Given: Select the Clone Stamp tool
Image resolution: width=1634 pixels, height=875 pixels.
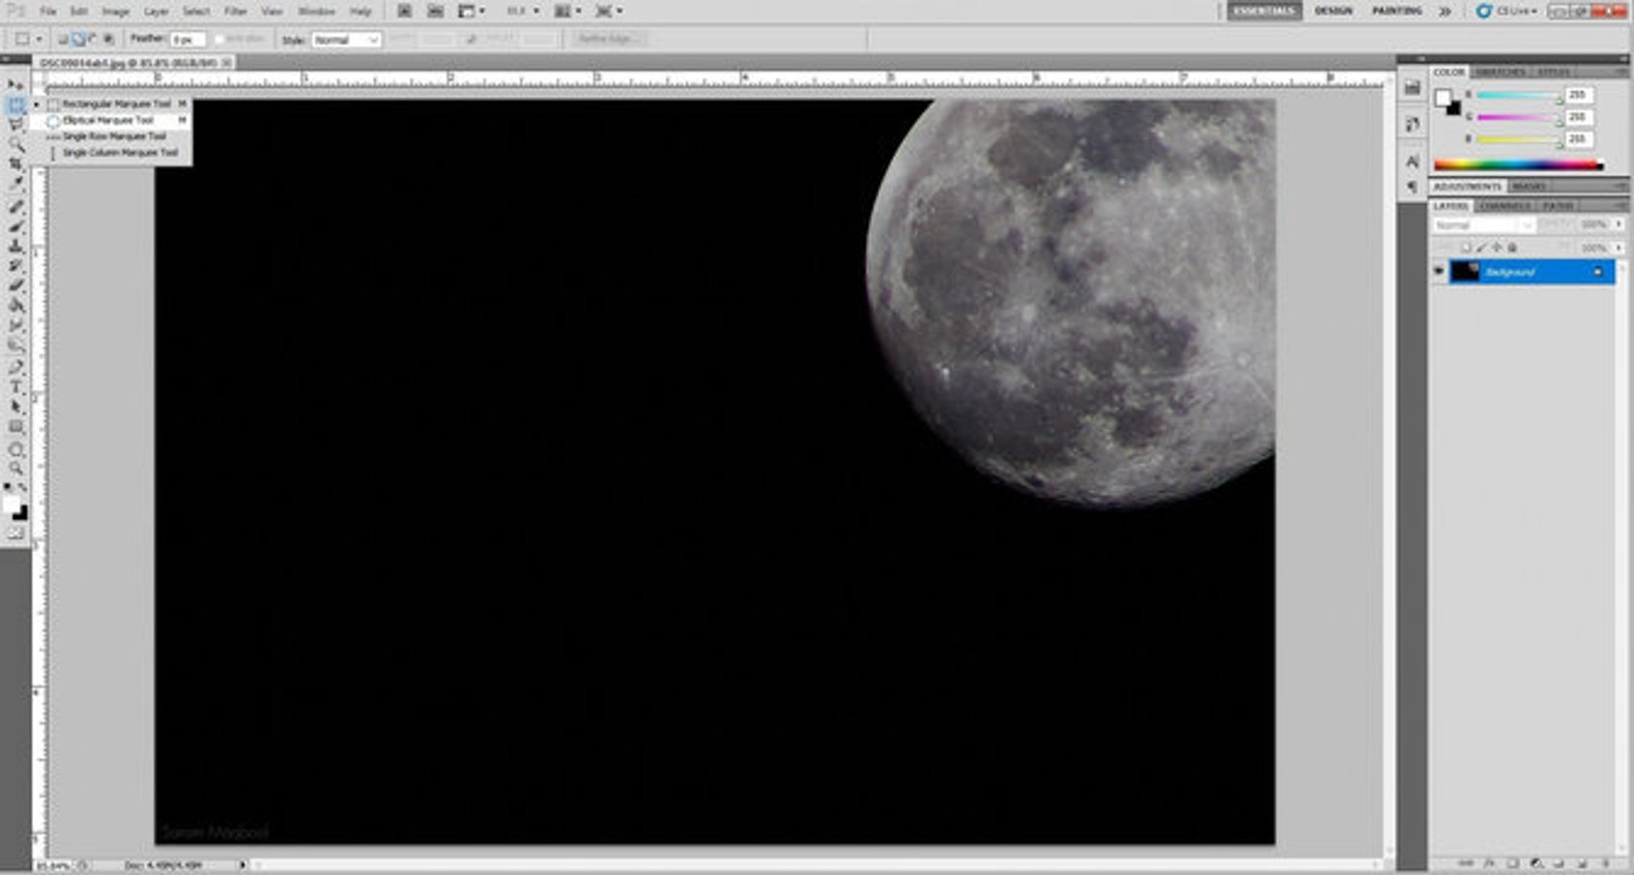Looking at the screenshot, I should coord(16,246).
